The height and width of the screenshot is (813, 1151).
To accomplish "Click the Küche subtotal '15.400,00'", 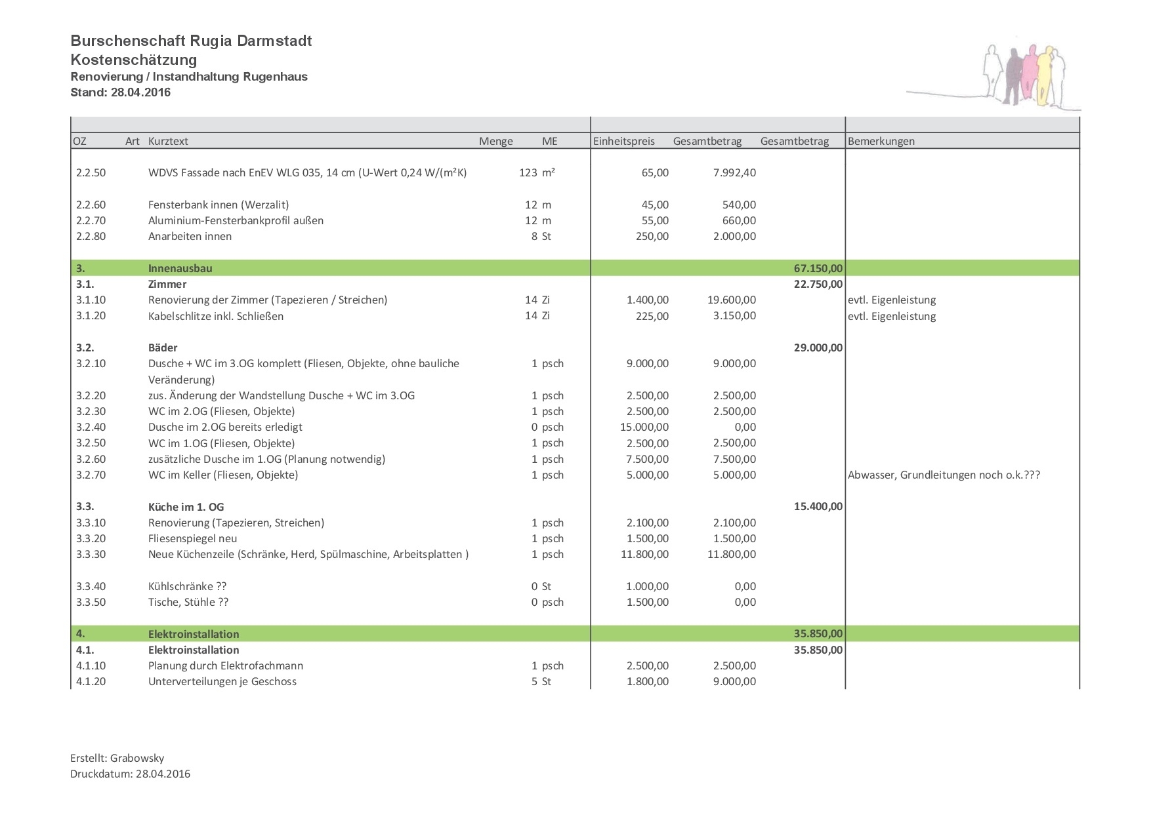I will pos(818,507).
